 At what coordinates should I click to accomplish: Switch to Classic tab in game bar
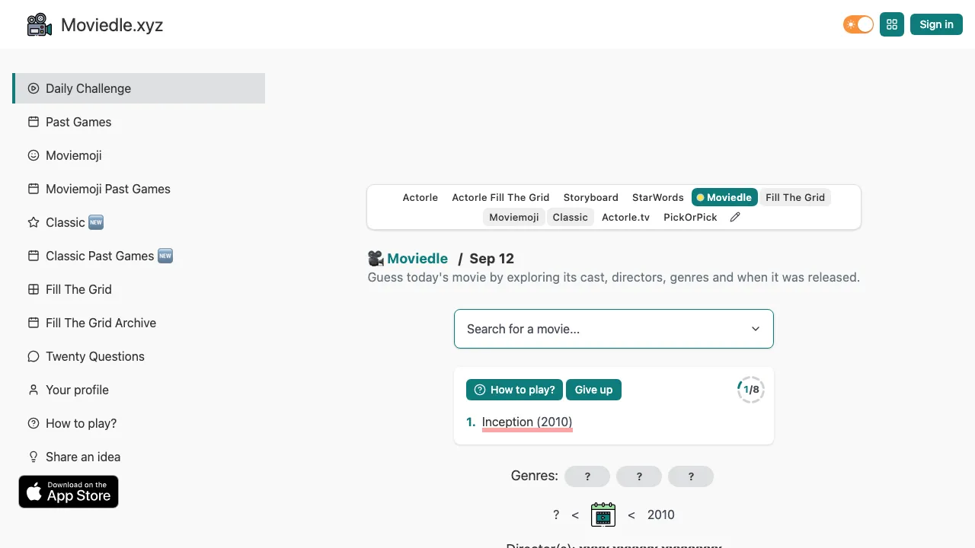(x=571, y=217)
